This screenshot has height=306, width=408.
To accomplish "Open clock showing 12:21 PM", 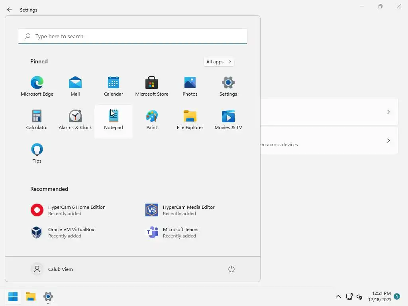I will (x=379, y=296).
